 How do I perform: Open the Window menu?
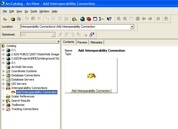point(44,11)
